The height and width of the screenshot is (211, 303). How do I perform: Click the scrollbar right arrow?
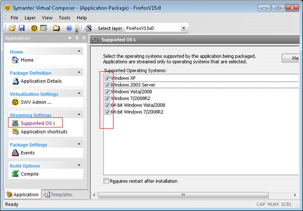click(295, 195)
